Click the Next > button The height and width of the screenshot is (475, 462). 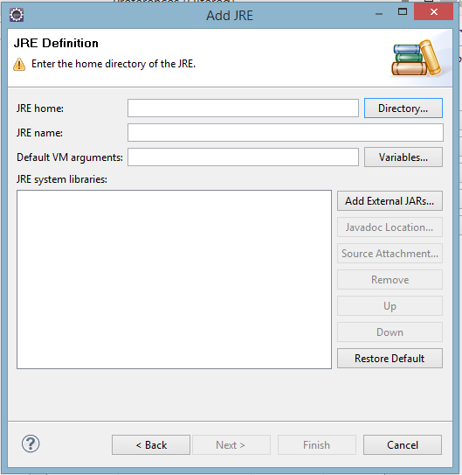point(231,445)
